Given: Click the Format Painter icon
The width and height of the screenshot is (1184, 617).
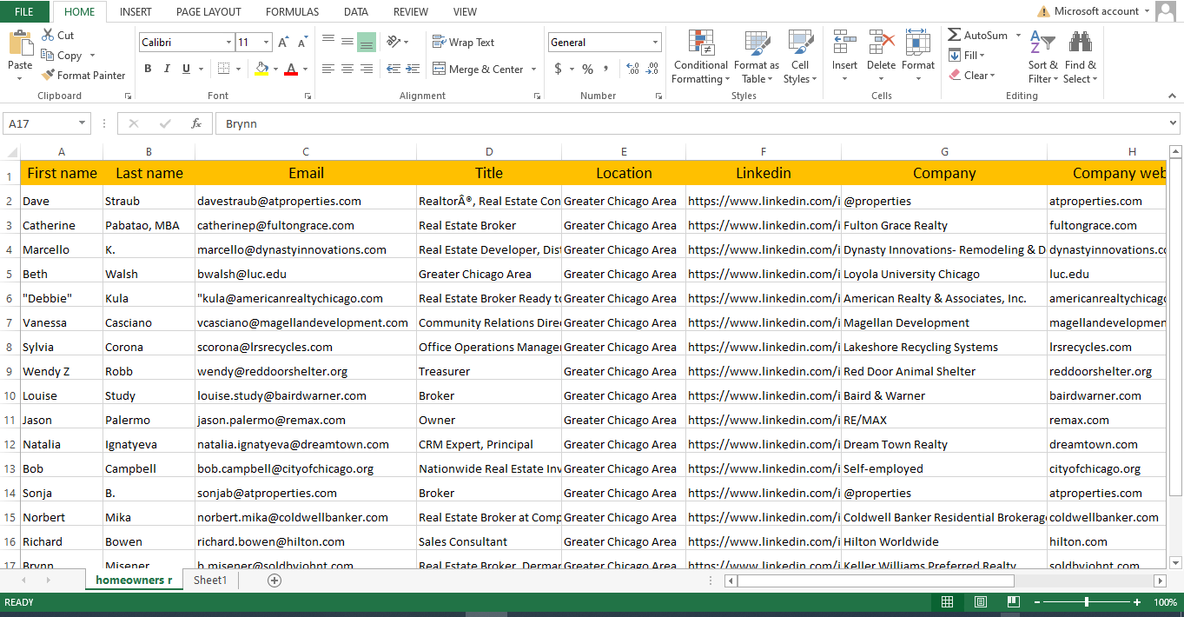Looking at the screenshot, I should coord(49,76).
